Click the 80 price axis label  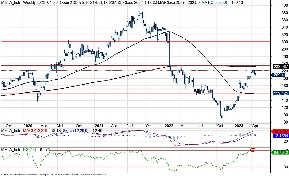pyautogui.click(x=286, y=122)
